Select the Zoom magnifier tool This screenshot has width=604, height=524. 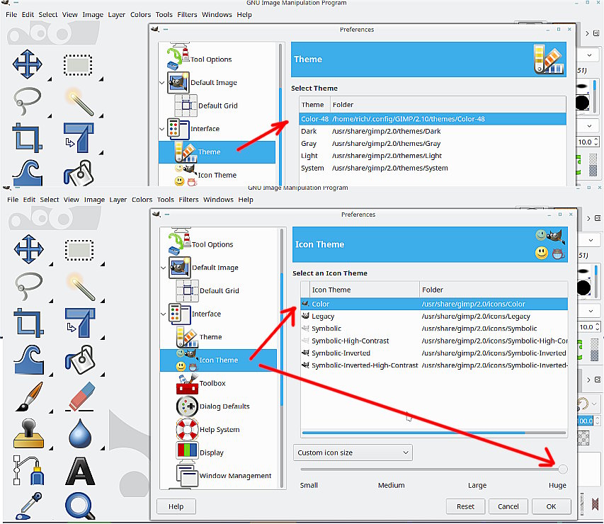[79, 506]
